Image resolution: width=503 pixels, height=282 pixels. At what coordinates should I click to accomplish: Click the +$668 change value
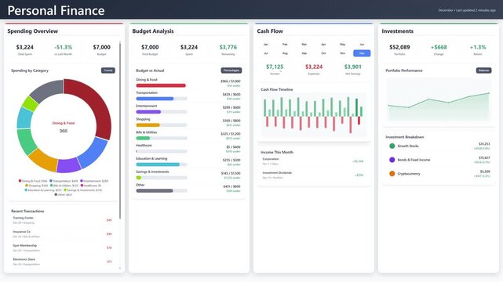(439, 47)
